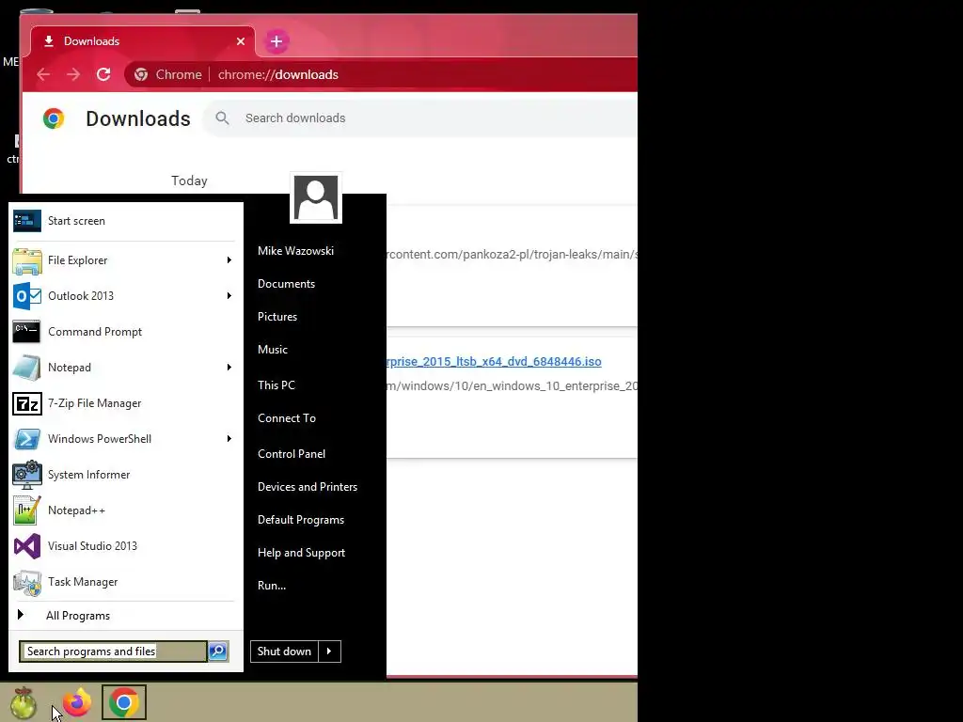Click the user account picture
This screenshot has width=963, height=722.
316,197
